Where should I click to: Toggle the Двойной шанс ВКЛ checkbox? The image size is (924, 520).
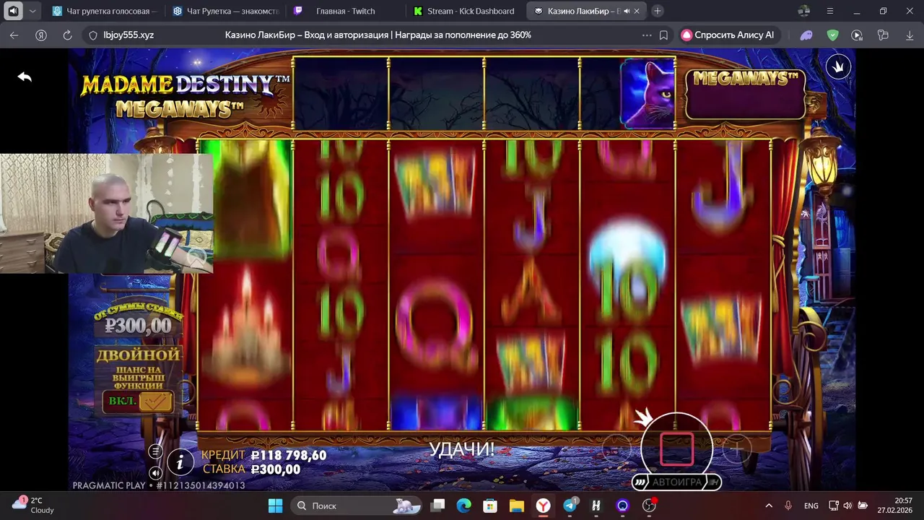pos(156,401)
